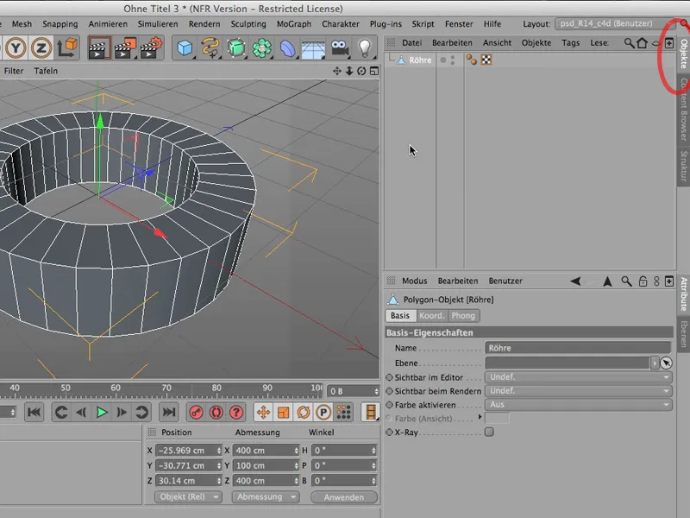The image size is (690, 518).
Task: Open the render settings clapperboard icon
Action: [152, 48]
